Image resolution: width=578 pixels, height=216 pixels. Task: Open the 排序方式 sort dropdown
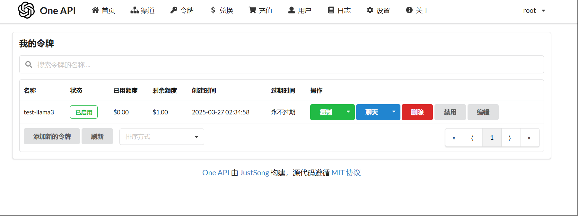(x=162, y=137)
